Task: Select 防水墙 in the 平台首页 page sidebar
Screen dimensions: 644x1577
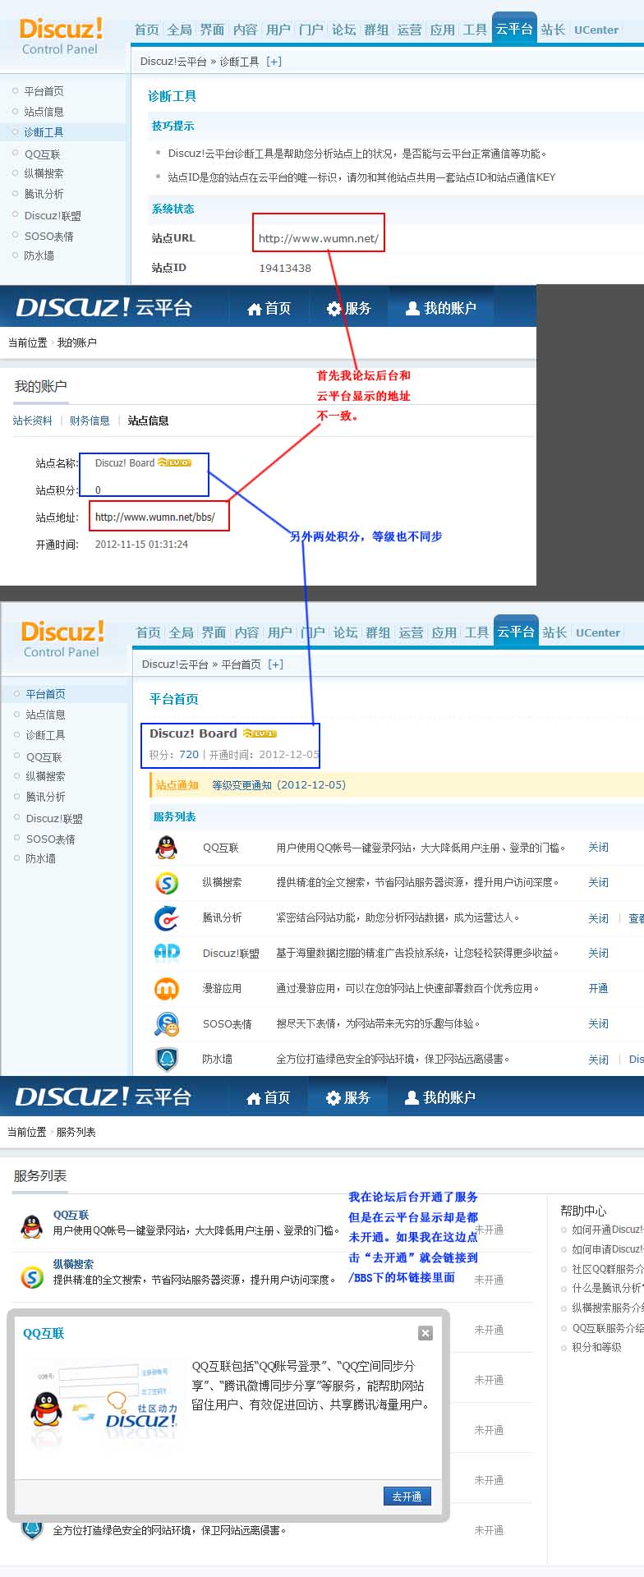Action: point(40,858)
